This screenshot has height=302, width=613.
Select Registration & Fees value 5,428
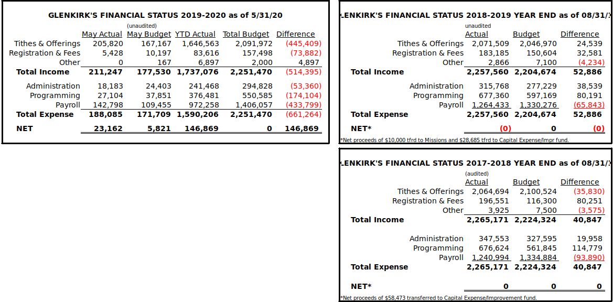click(x=113, y=53)
